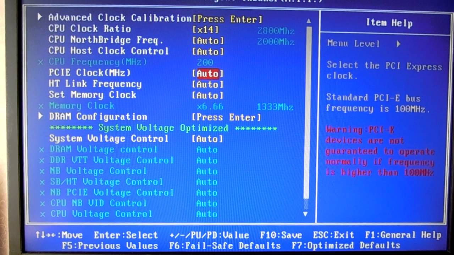This screenshot has width=454, height=255.
Task: Click the 2000Mhz readout
Action: 276,42
